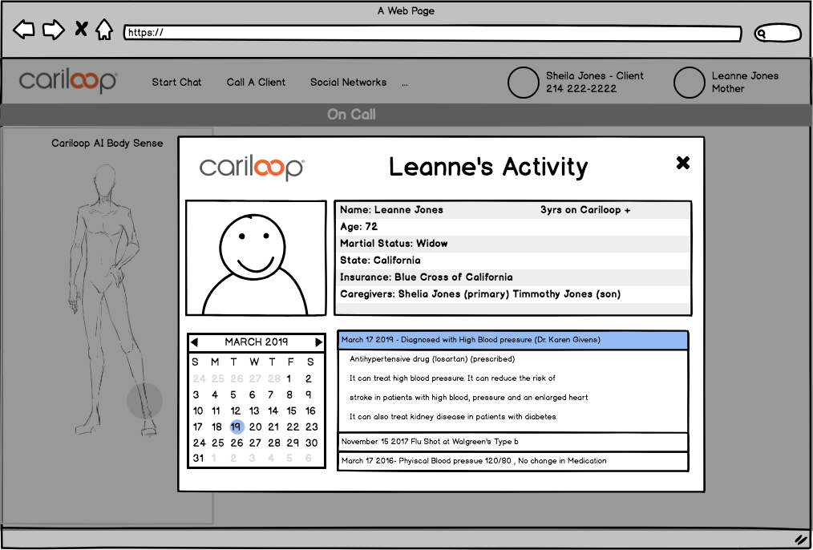Expand the March 17 2016 Physical entry

(512, 461)
